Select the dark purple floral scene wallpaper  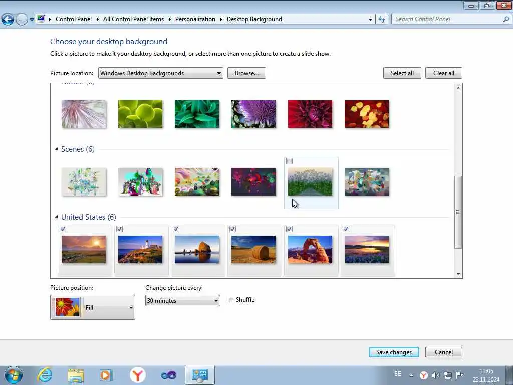point(253,181)
